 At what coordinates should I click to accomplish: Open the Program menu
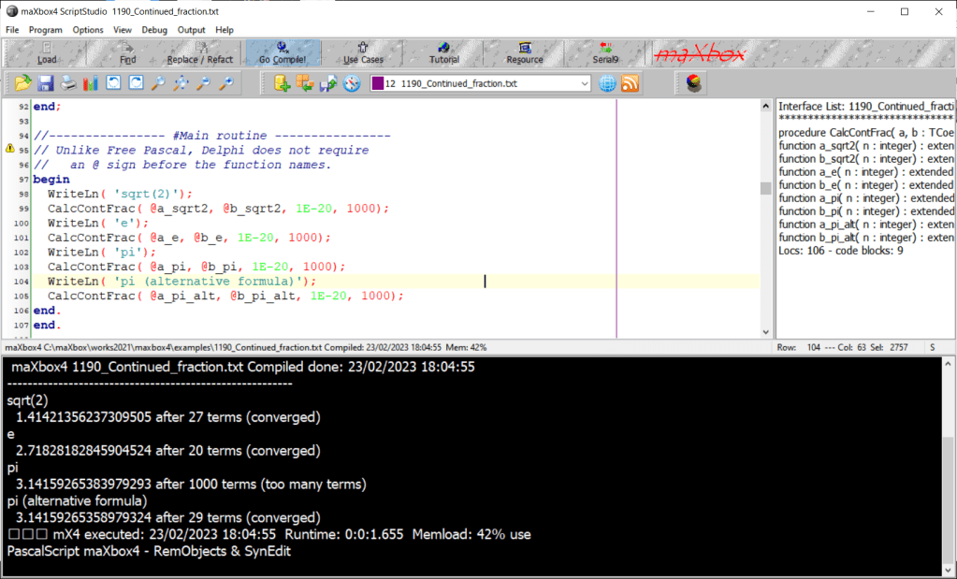tap(45, 30)
